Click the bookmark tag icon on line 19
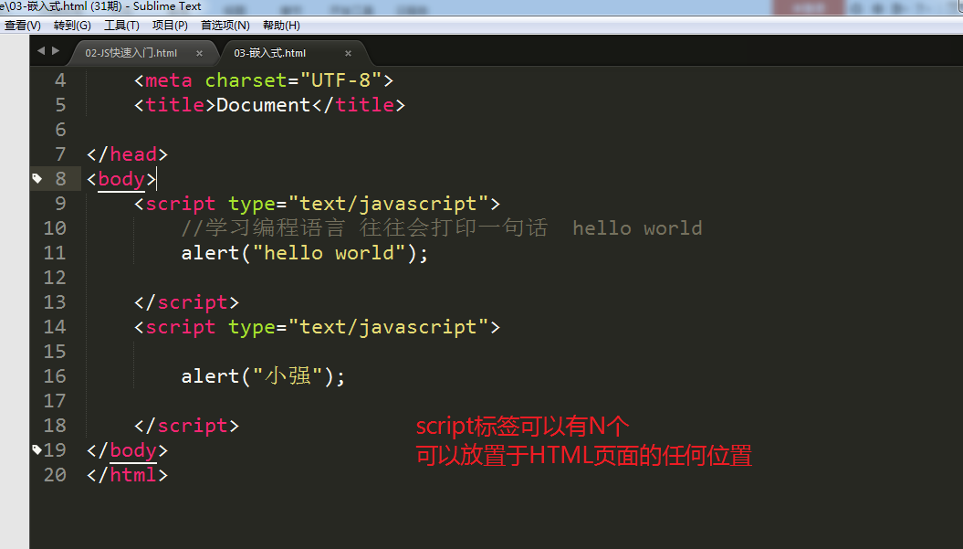 pos(37,449)
